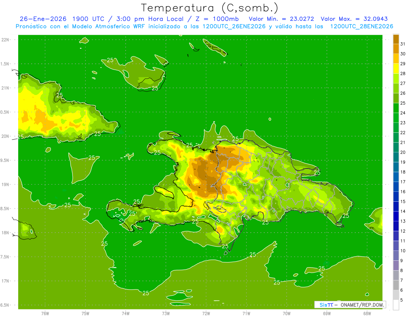This screenshot has height=318, width=412.
Task: Click dark blue legend swatch between 13 and 14
Action: [x=396, y=216]
